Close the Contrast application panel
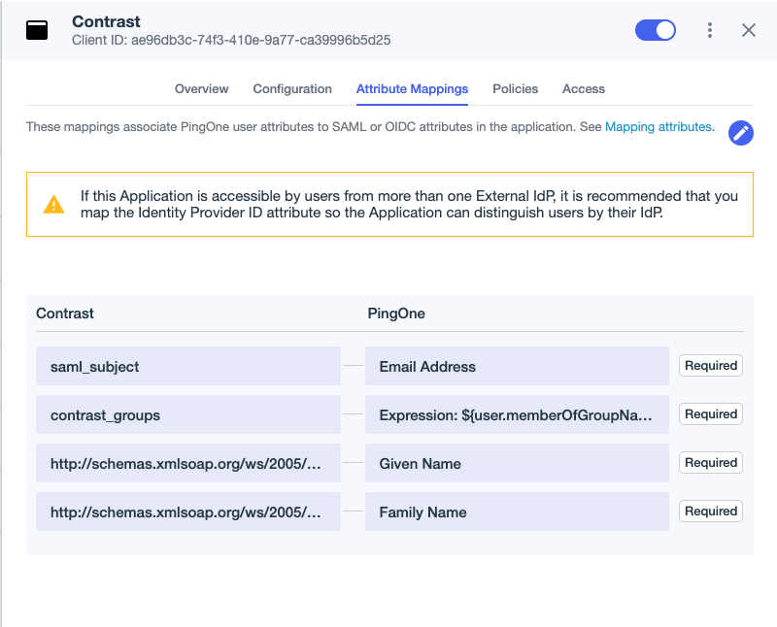 (x=749, y=30)
